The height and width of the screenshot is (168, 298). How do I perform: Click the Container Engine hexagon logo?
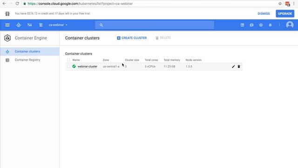(x=7, y=38)
